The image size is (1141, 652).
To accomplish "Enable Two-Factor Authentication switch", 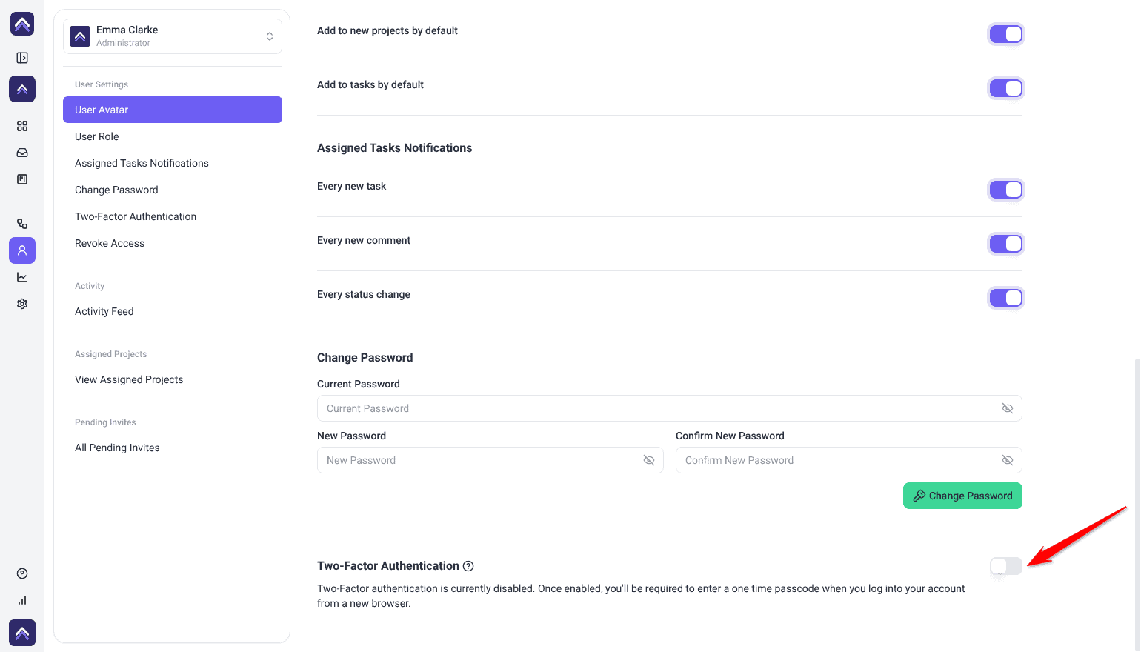I will pos(1006,566).
